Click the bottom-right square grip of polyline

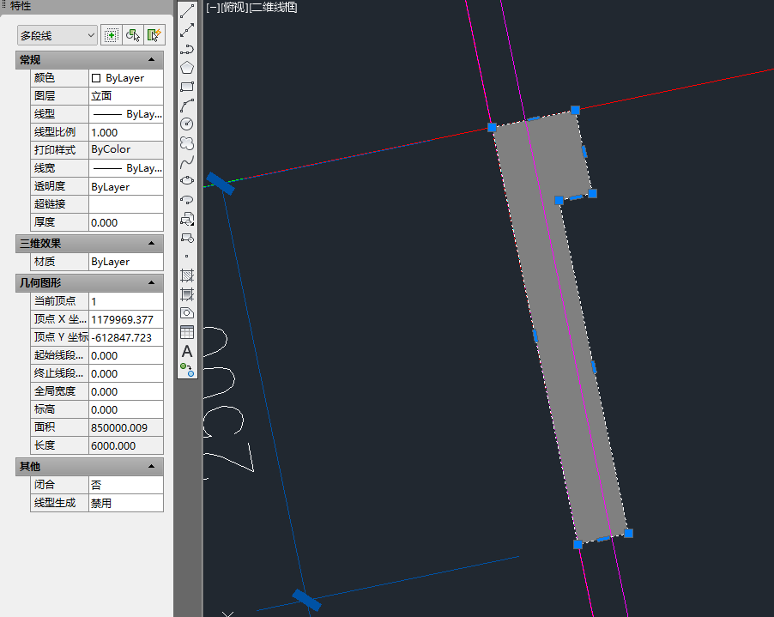pyautogui.click(x=628, y=533)
